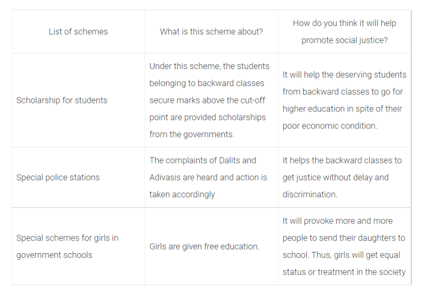Click text 'taken accordingly'
Image resolution: width=421 pixels, height=306 pixels.
[182, 194]
